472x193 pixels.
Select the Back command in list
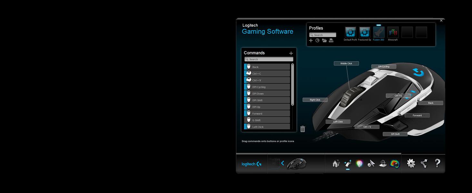[267, 67]
